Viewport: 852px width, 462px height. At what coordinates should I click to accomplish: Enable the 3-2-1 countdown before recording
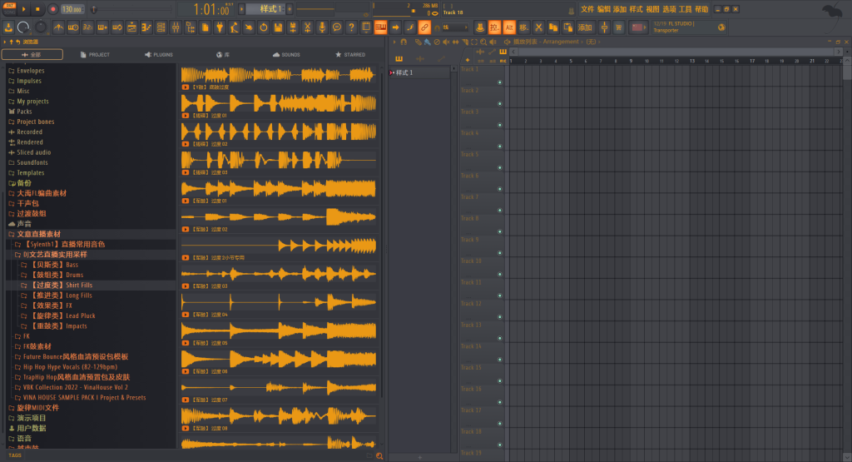[x=87, y=27]
